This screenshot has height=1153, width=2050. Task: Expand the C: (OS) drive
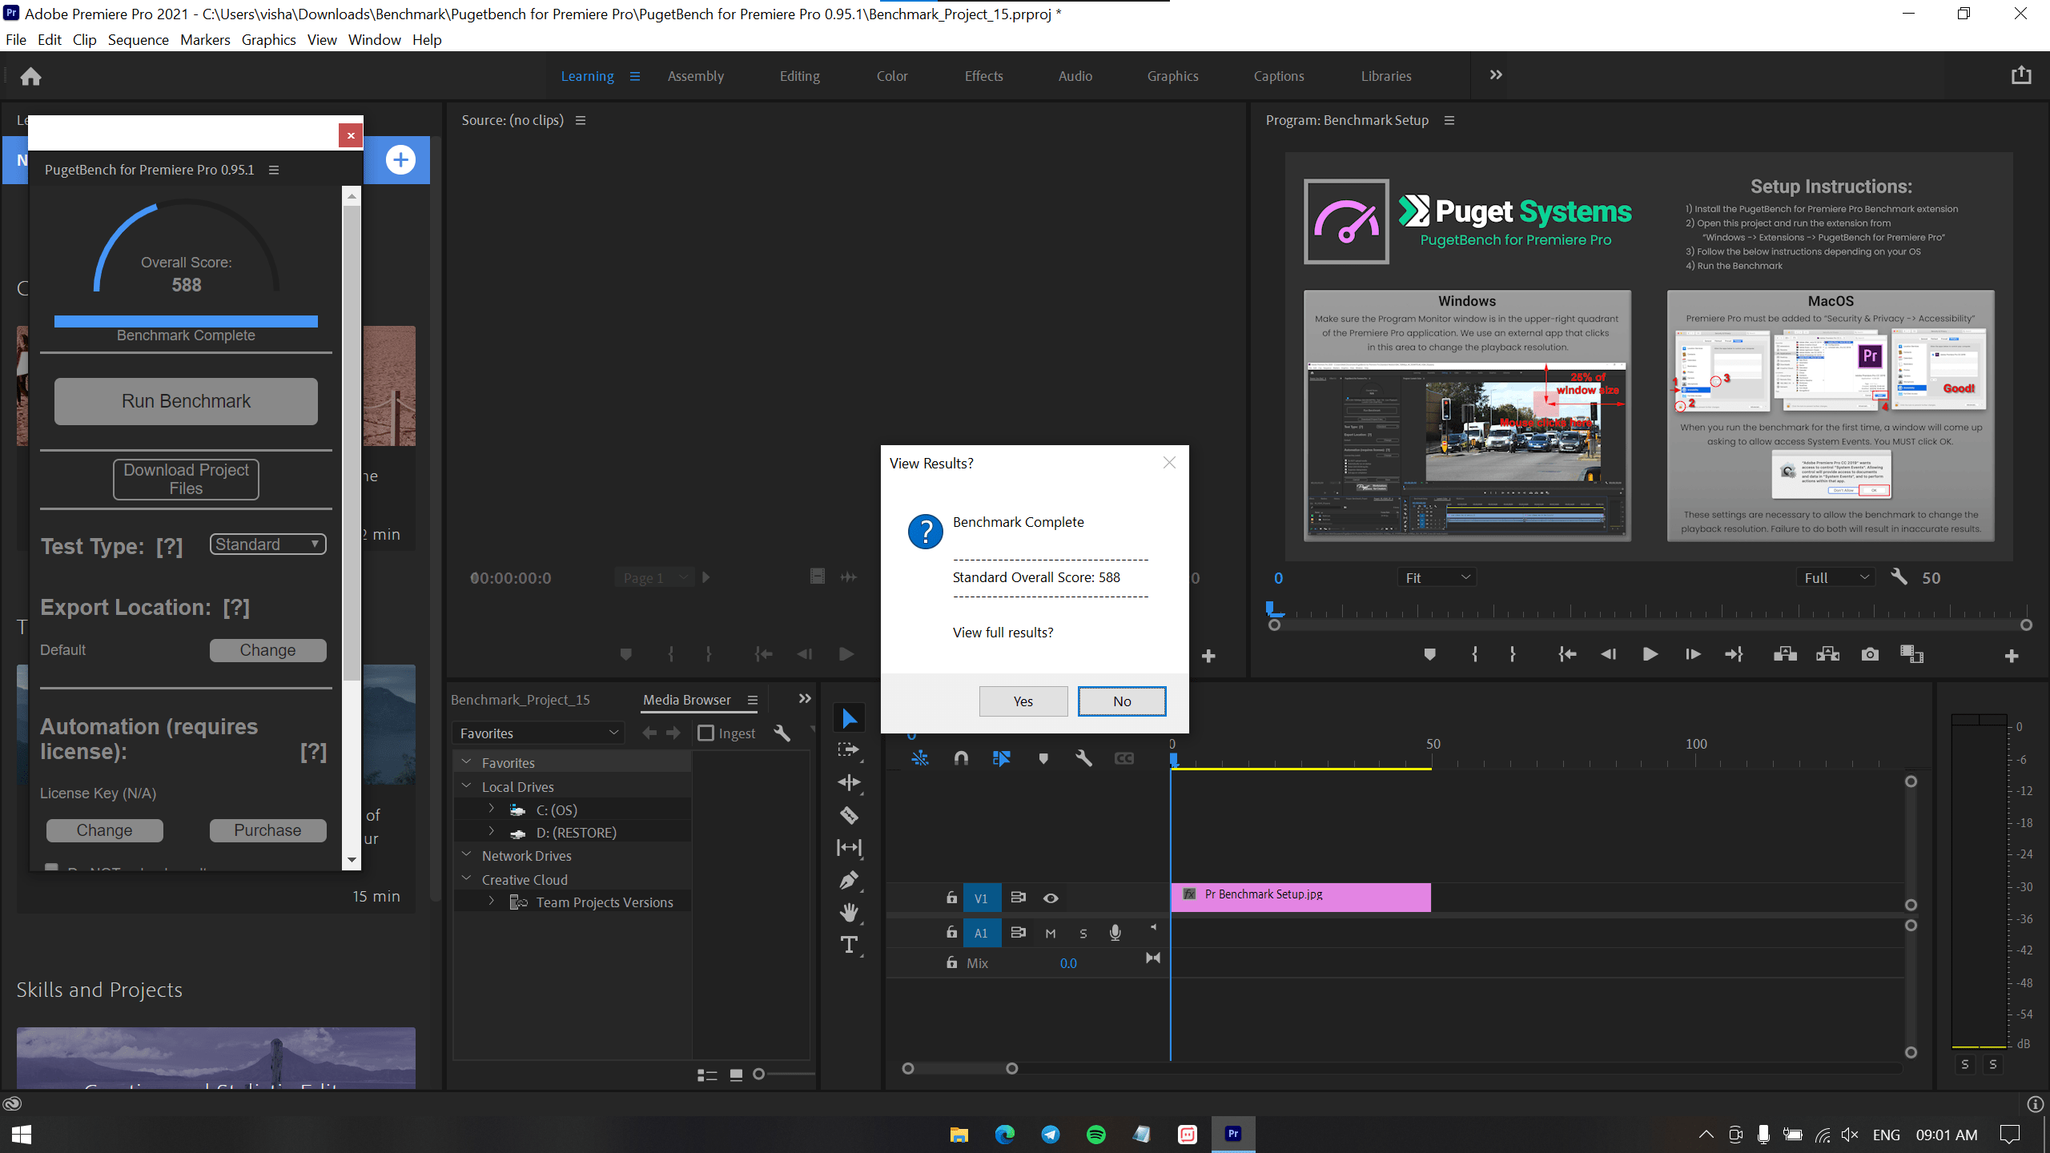tap(492, 810)
